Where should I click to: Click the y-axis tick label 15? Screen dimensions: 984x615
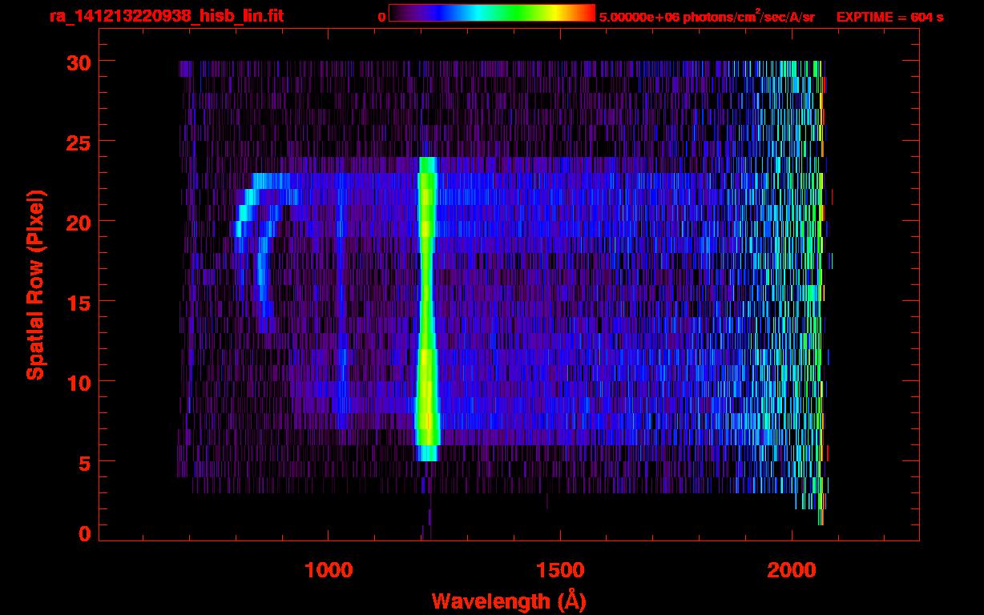click(x=77, y=302)
